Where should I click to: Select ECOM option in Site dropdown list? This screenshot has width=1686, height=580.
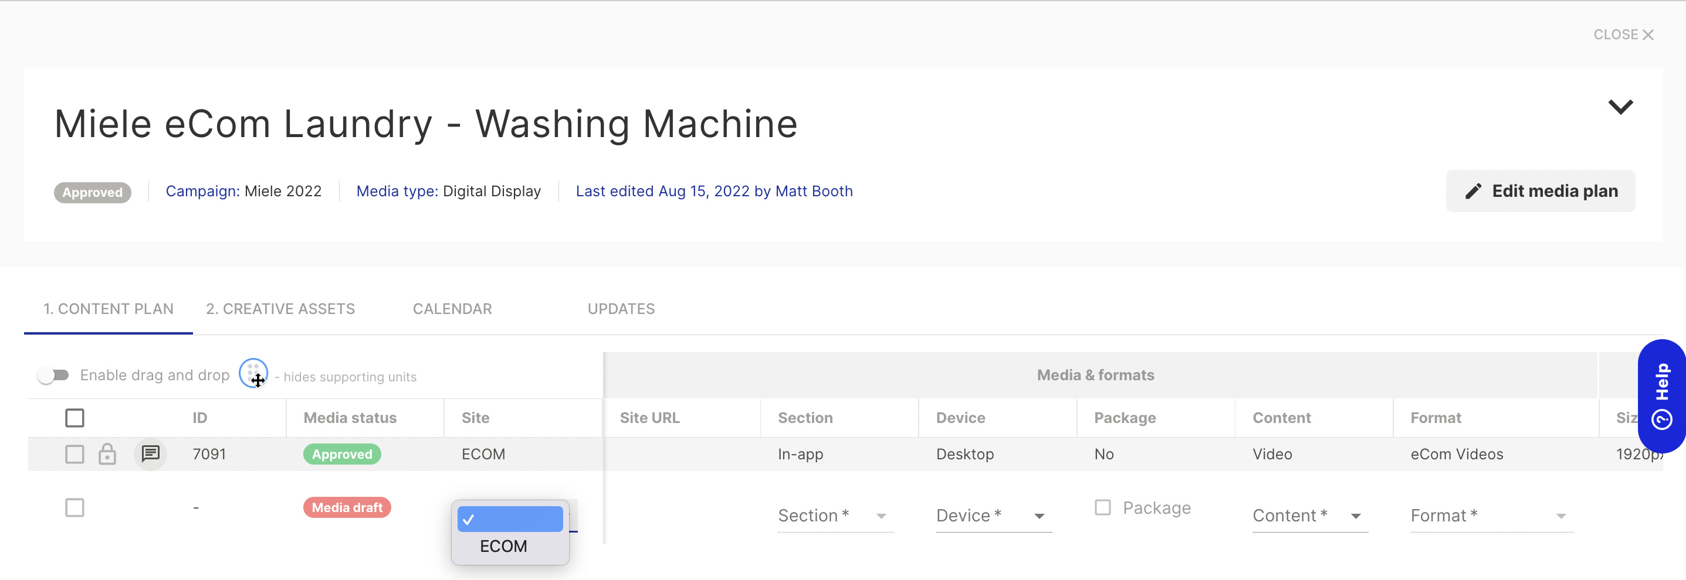[510, 547]
